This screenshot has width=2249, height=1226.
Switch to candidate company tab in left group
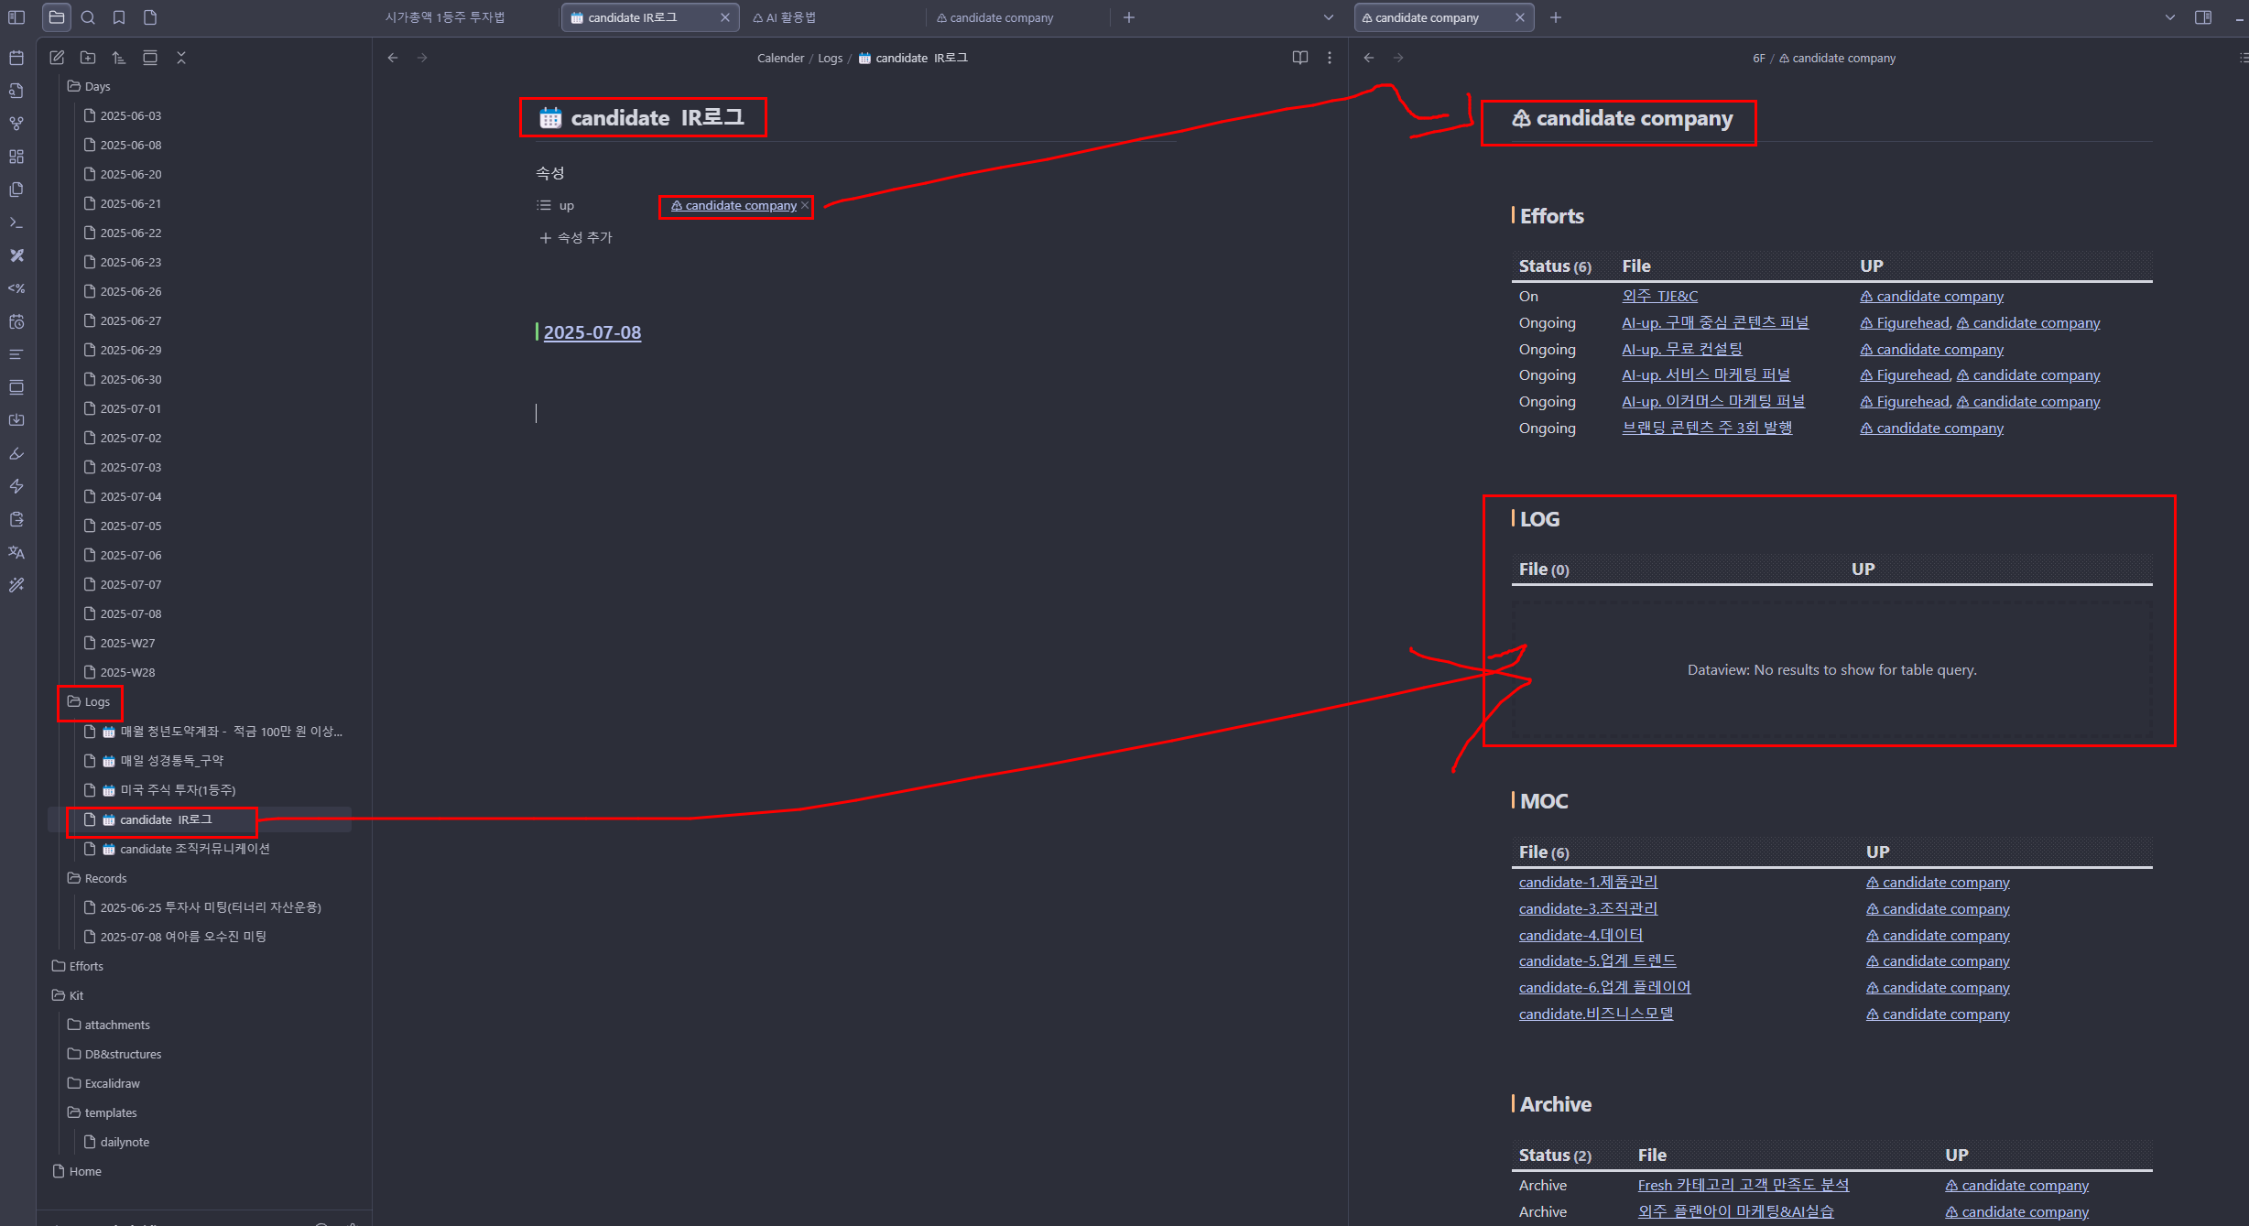pos(994,17)
